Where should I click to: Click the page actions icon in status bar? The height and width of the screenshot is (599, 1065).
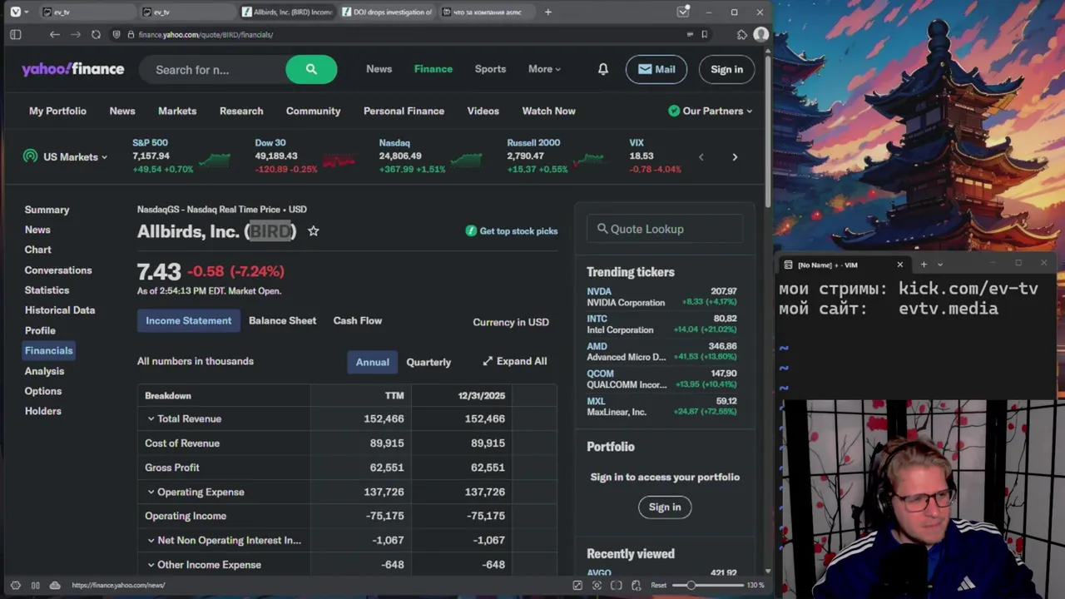coord(636,585)
